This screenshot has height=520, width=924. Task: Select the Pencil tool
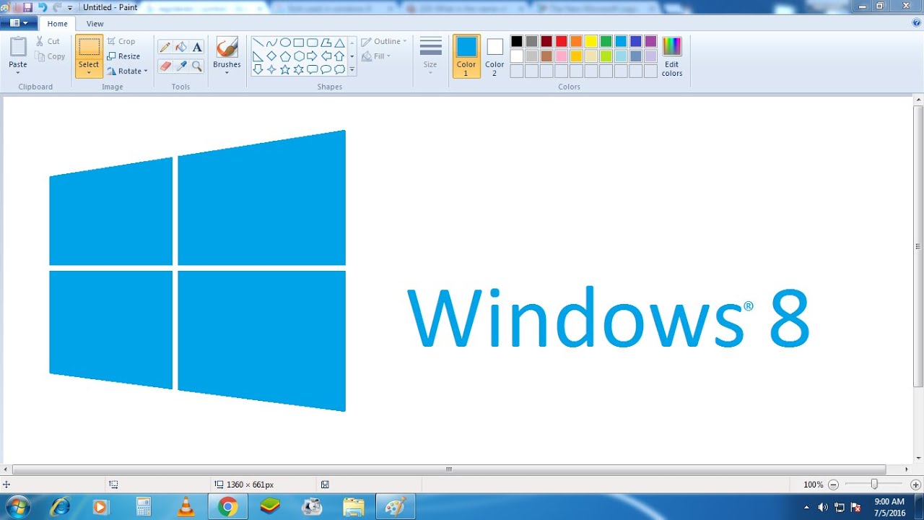[165, 47]
